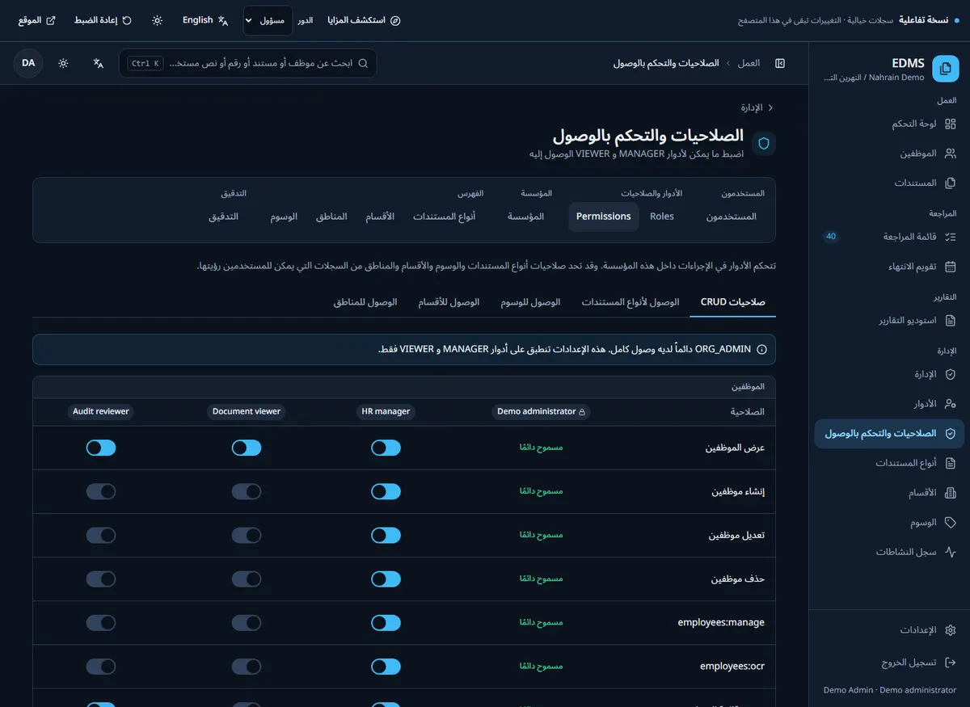Click the gear icon beside الإدارة in sidebar
Viewport: 970px width, 707px height.
(x=951, y=374)
